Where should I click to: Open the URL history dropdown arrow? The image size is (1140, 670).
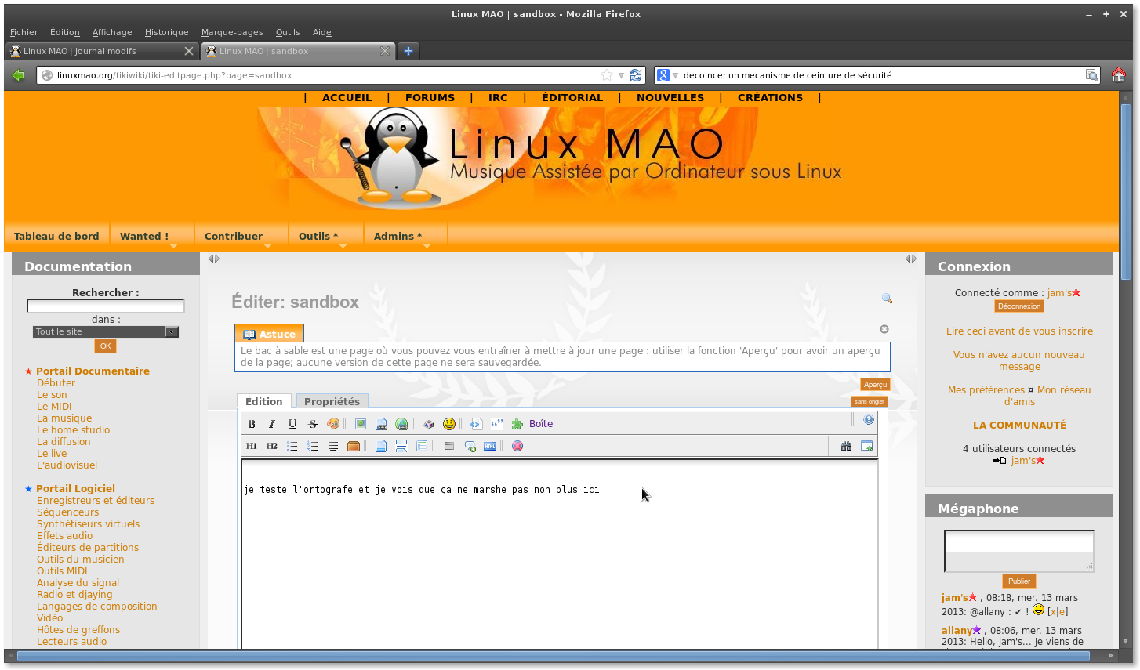(x=621, y=75)
